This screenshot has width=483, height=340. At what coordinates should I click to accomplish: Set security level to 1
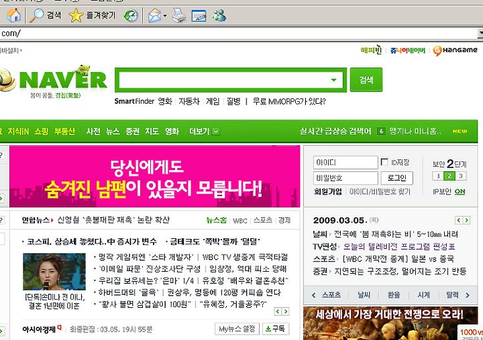click(438, 176)
